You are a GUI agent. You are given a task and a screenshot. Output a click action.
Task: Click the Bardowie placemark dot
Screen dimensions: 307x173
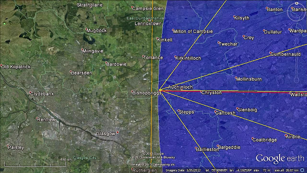[x=106, y=63]
